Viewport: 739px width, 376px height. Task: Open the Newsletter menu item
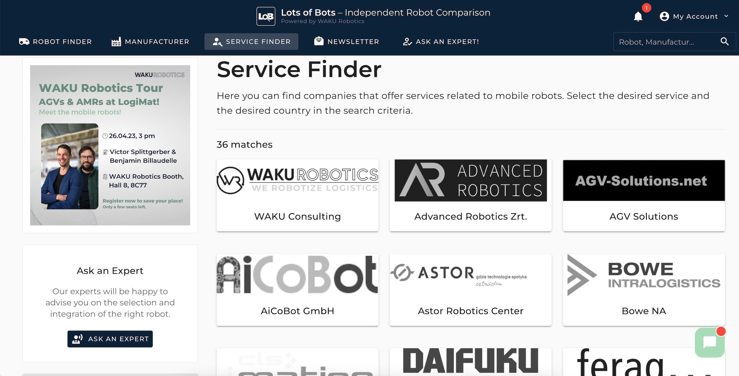point(347,41)
